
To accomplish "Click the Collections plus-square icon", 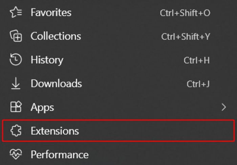I will pyautogui.click(x=16, y=36).
